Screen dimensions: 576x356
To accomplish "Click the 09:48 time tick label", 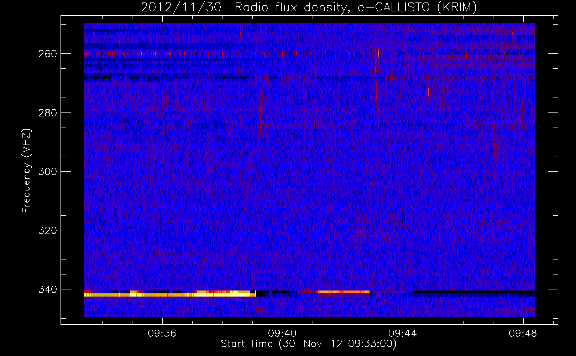I will 523,334.
